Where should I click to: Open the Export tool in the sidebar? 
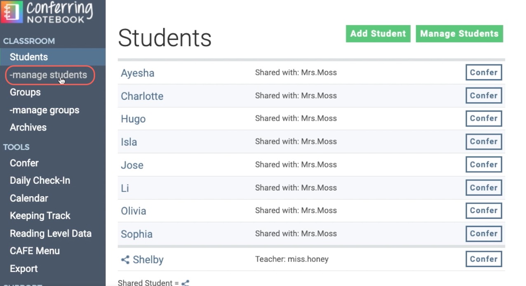coord(23,268)
